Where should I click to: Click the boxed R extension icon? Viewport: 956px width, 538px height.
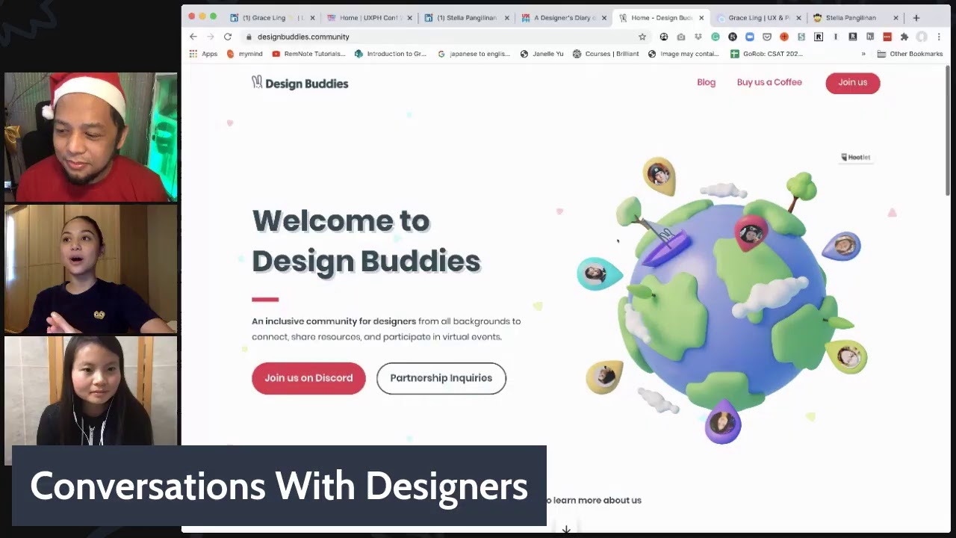[x=819, y=37]
